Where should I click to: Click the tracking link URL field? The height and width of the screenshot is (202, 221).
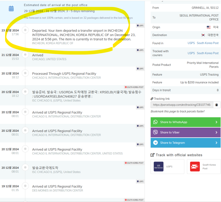pyautogui.click(x=182, y=105)
